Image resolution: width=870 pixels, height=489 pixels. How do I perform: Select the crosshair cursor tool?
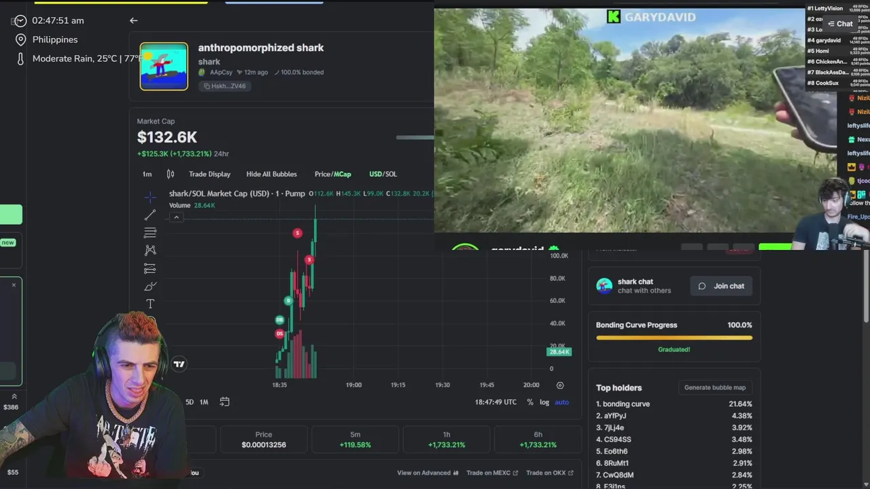point(150,198)
